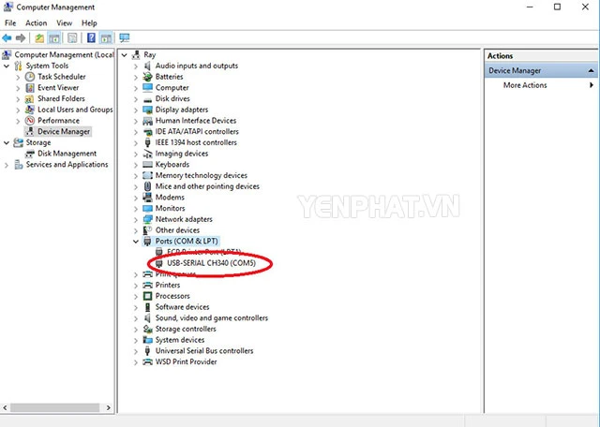600x427 pixels.
Task: Expand the Display adapters category
Action: click(x=136, y=110)
